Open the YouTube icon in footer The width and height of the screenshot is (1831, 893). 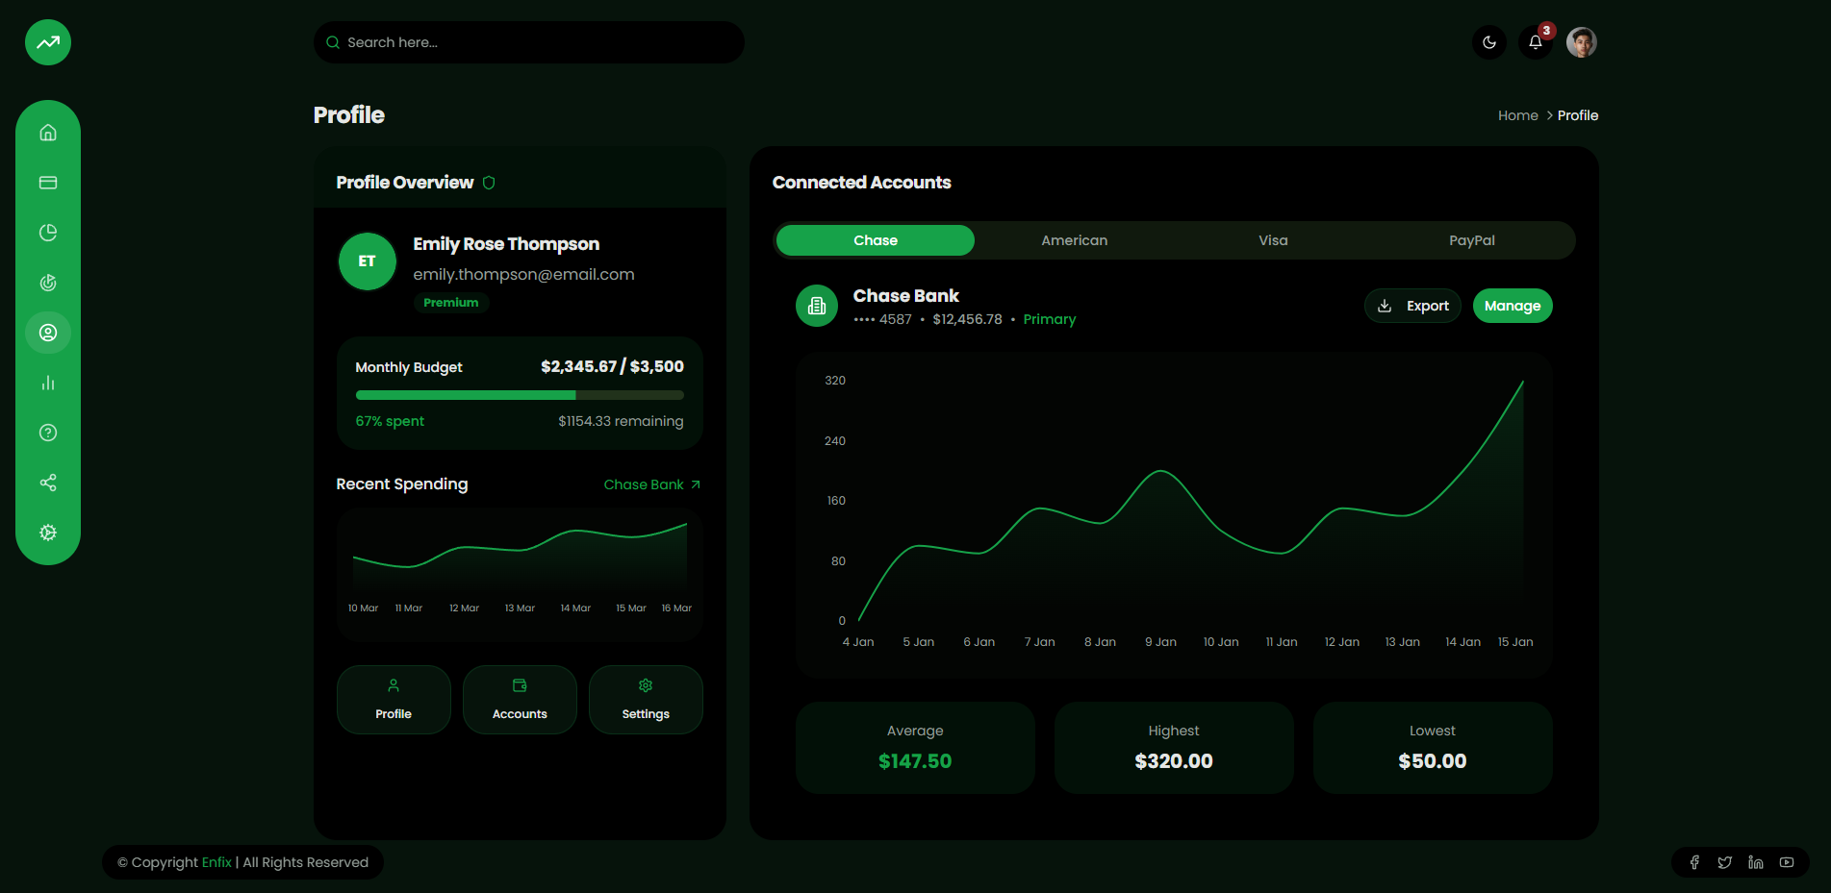pos(1787,862)
